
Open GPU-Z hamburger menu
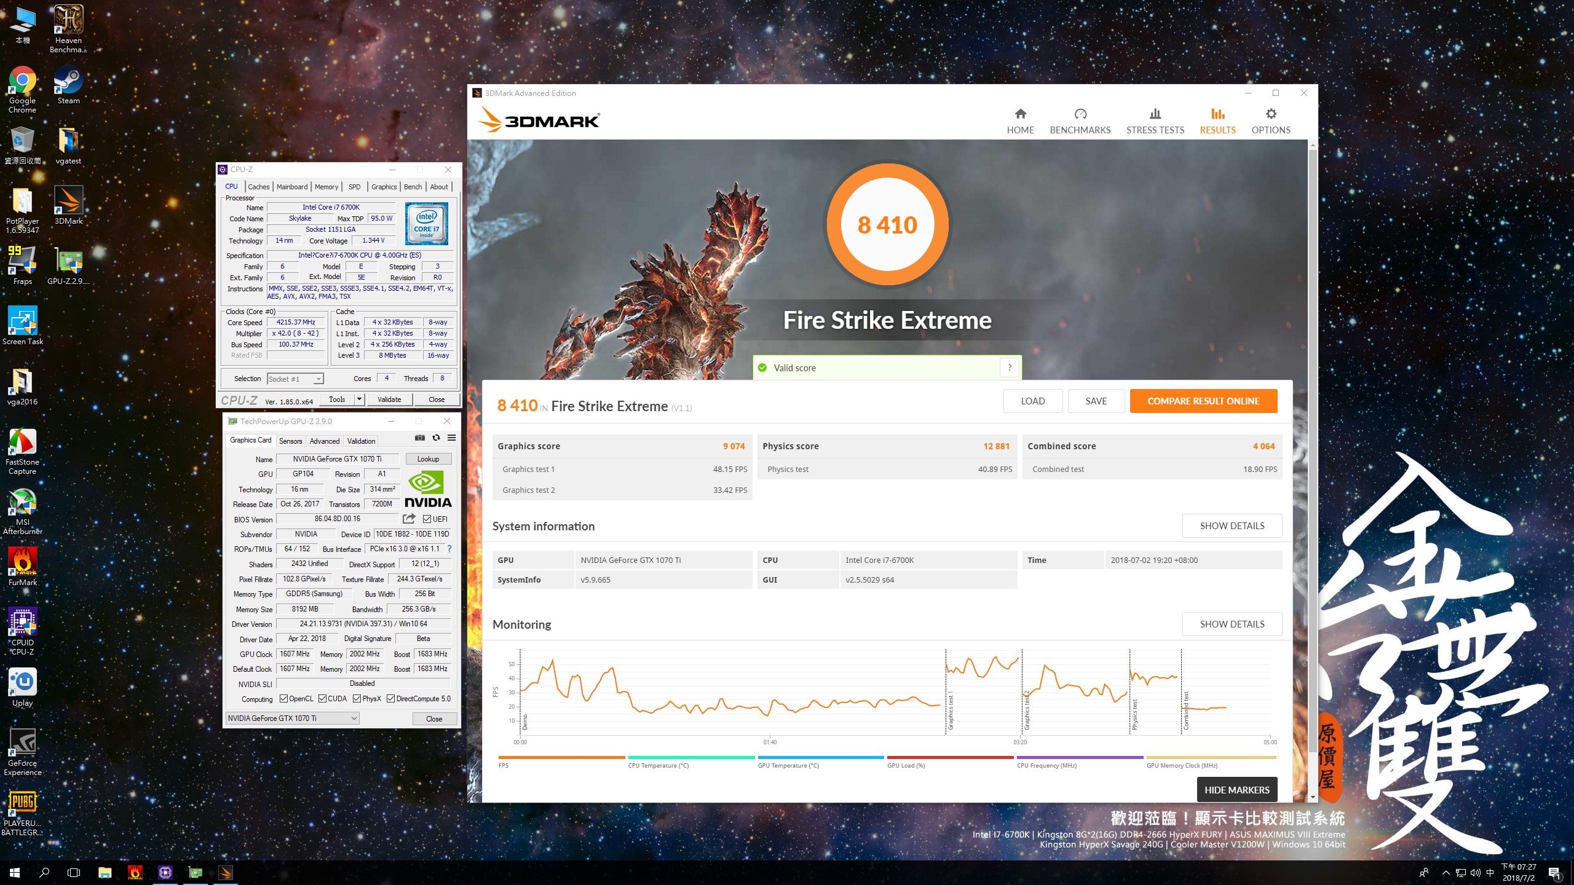[451, 438]
